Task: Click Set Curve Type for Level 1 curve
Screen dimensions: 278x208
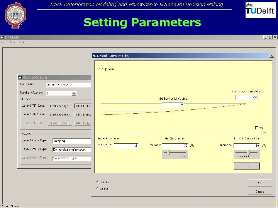Action: coord(60,106)
